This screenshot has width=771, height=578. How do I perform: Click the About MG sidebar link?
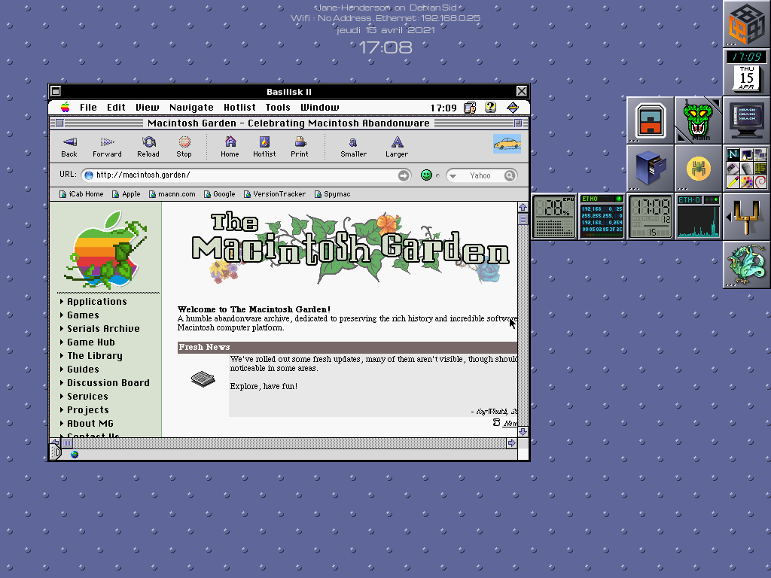tap(90, 423)
